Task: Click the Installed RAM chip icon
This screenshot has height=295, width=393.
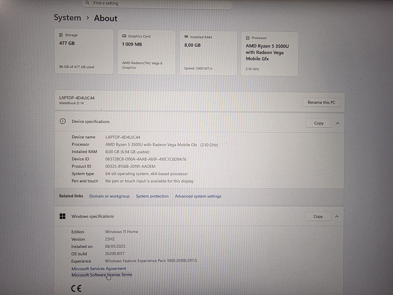Action: [186, 37]
